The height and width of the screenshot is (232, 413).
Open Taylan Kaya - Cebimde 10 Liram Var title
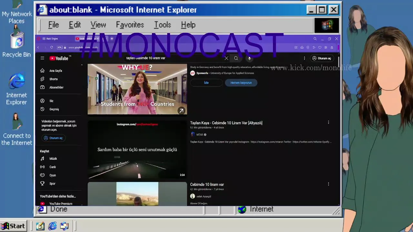[x=226, y=123]
